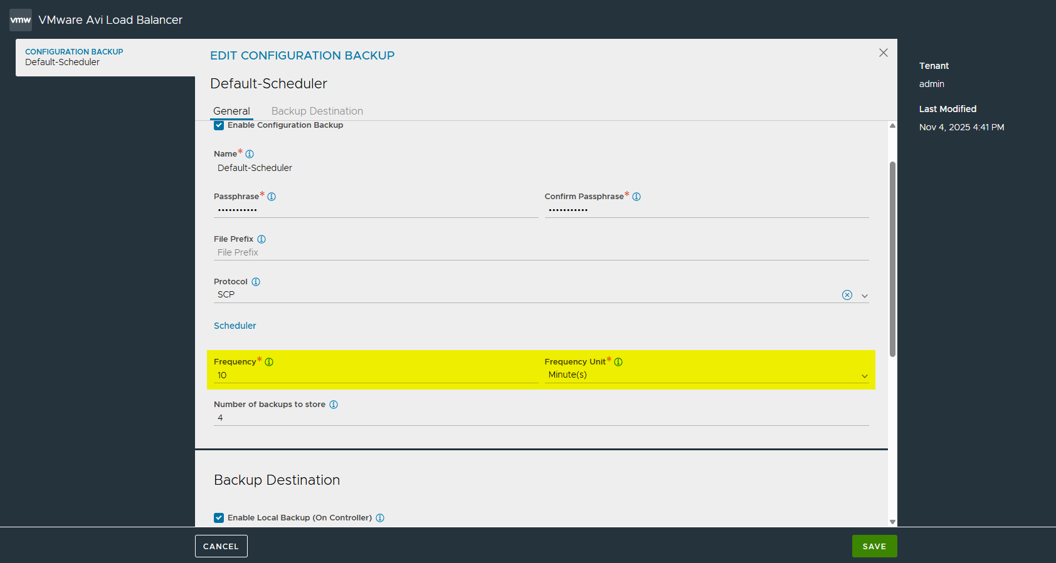Click info icon next to Confirm Passphrase
Image resolution: width=1056 pixels, height=563 pixels.
pos(636,197)
